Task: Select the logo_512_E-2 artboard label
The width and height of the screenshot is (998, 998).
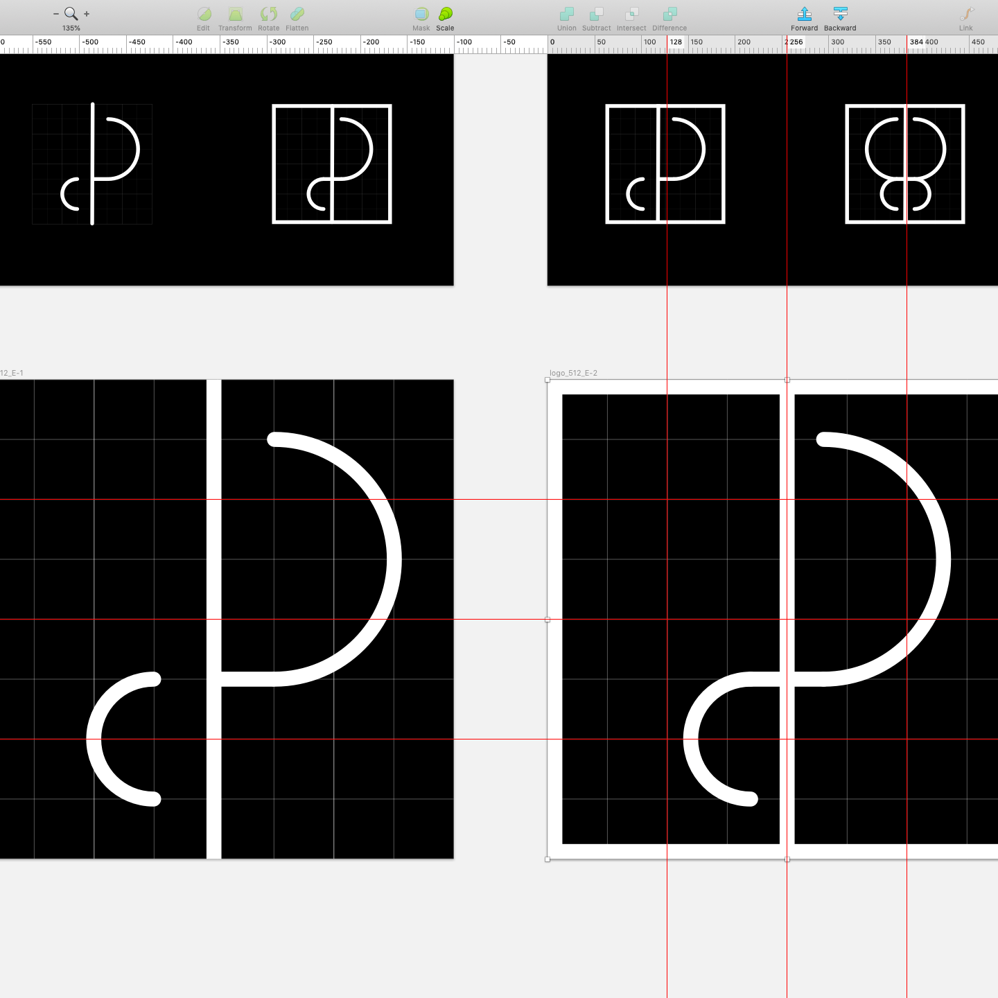Action: coord(573,373)
